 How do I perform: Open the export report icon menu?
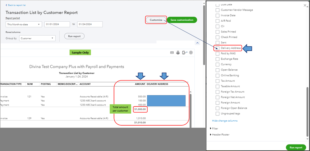[x=185, y=53]
